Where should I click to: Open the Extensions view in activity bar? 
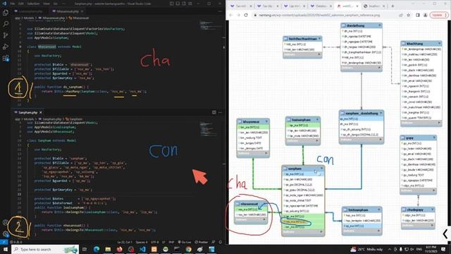(x=6, y=58)
